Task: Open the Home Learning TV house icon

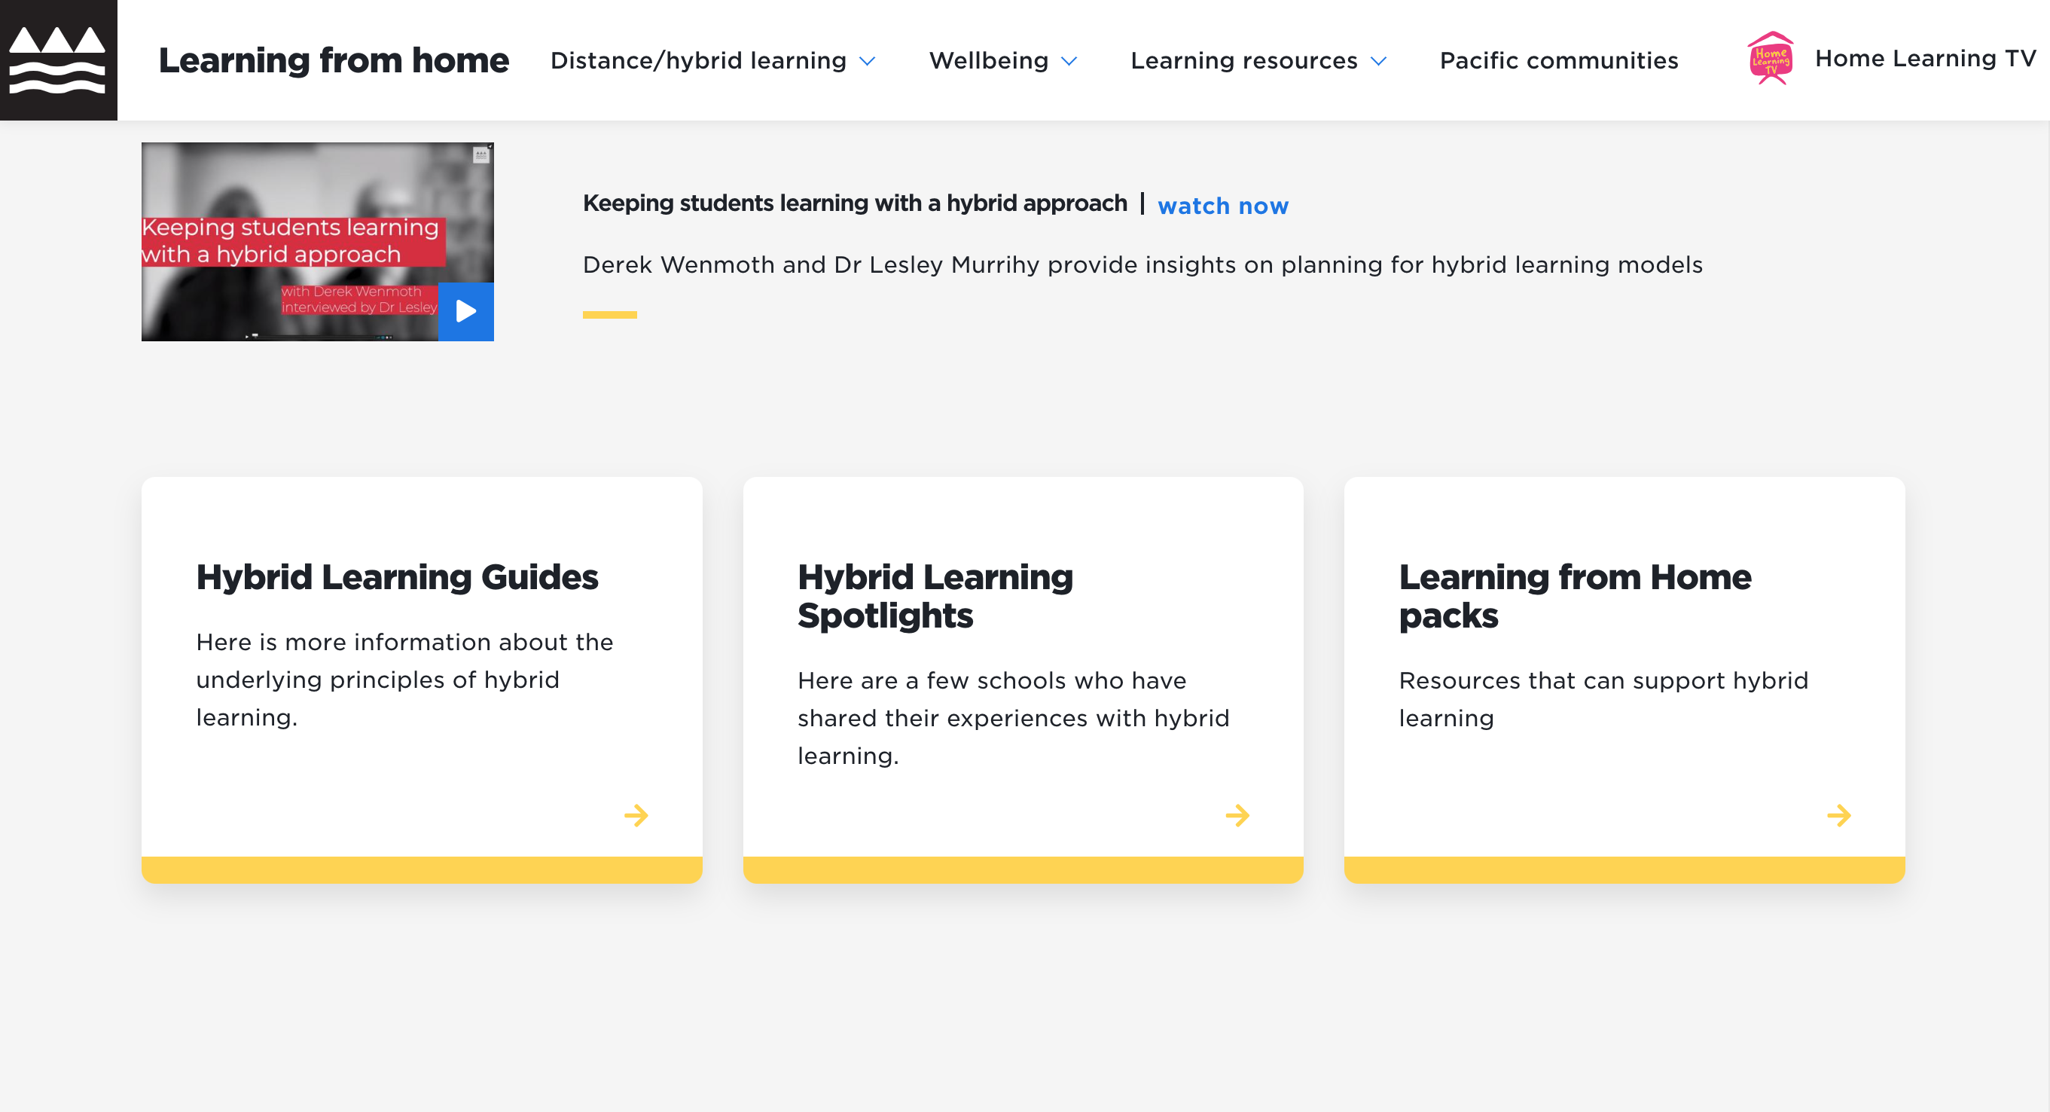Action: tap(1770, 58)
